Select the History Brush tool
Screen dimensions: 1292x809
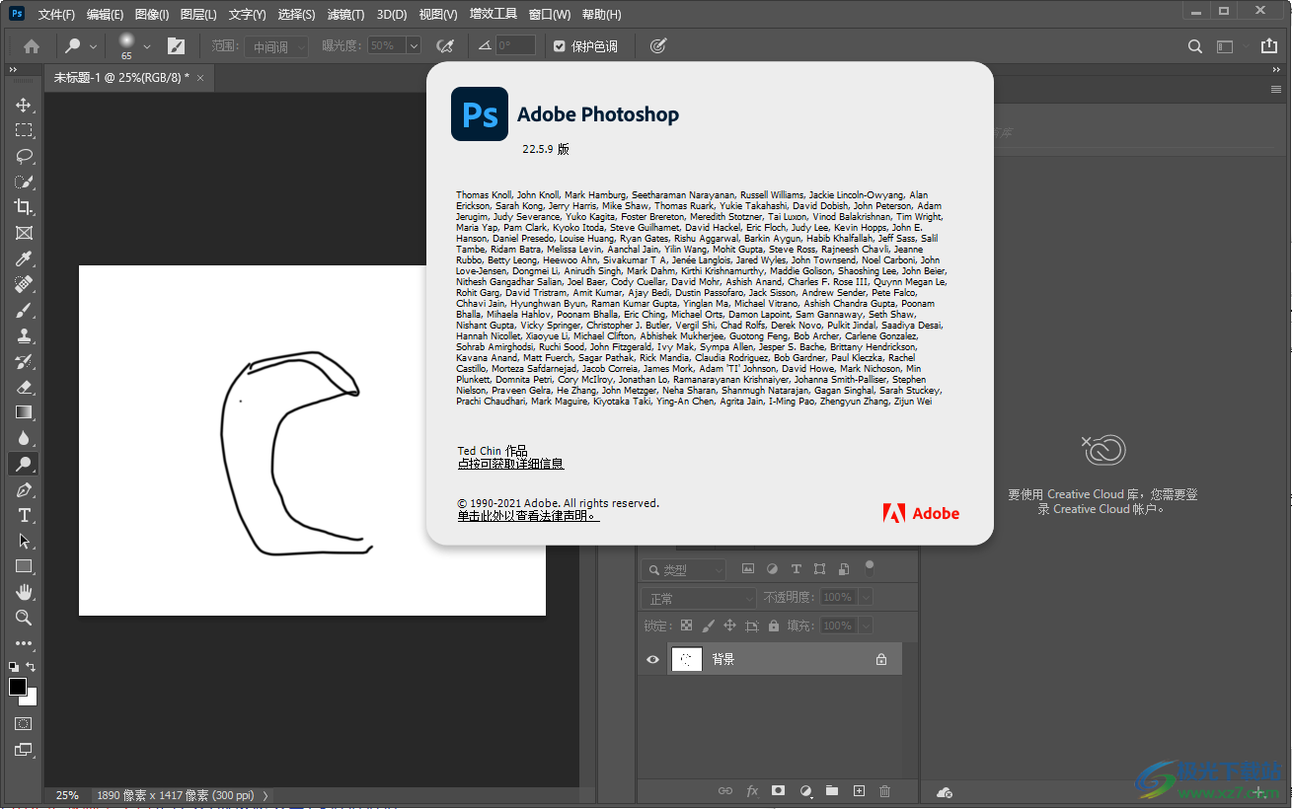point(24,361)
